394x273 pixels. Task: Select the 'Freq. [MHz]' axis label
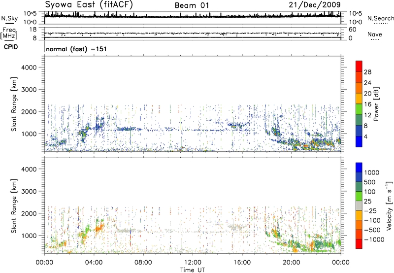pos(9,34)
